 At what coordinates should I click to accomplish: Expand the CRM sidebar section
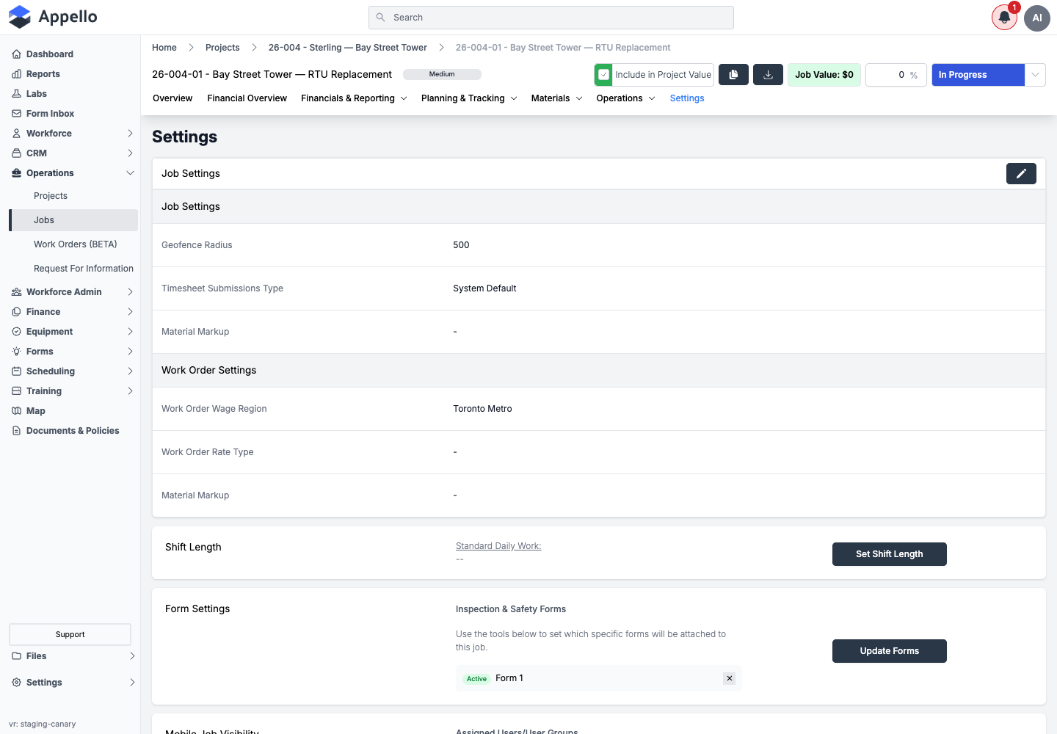(x=130, y=153)
